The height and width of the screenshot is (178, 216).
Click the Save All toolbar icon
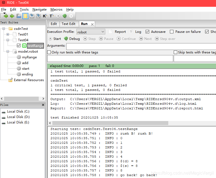click(x=38, y=16)
